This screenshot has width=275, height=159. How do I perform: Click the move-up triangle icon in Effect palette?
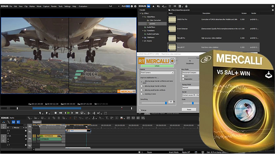[154, 6]
